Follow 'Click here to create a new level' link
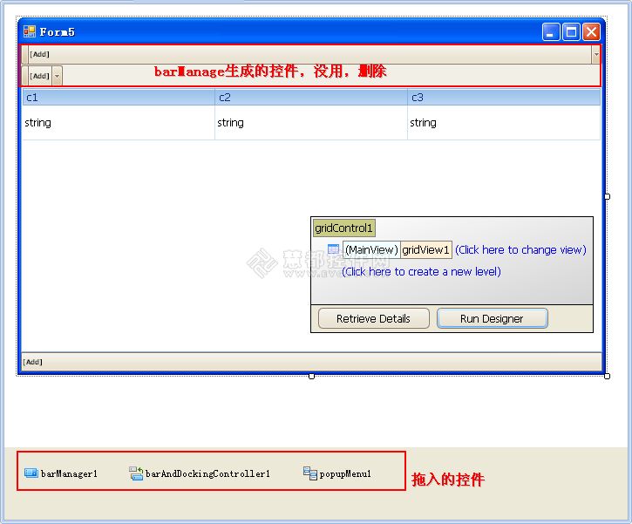The width and height of the screenshot is (632, 524). [x=421, y=272]
